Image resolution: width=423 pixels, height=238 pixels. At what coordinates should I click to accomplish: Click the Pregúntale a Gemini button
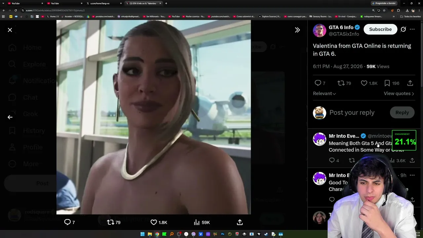click(384, 3)
